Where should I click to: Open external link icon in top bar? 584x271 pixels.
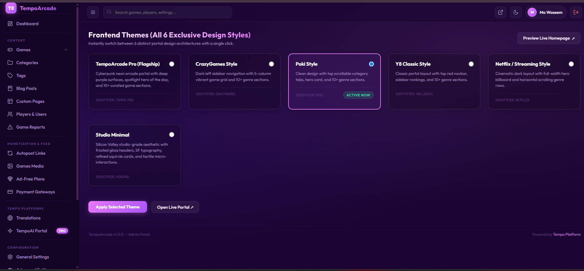501,12
